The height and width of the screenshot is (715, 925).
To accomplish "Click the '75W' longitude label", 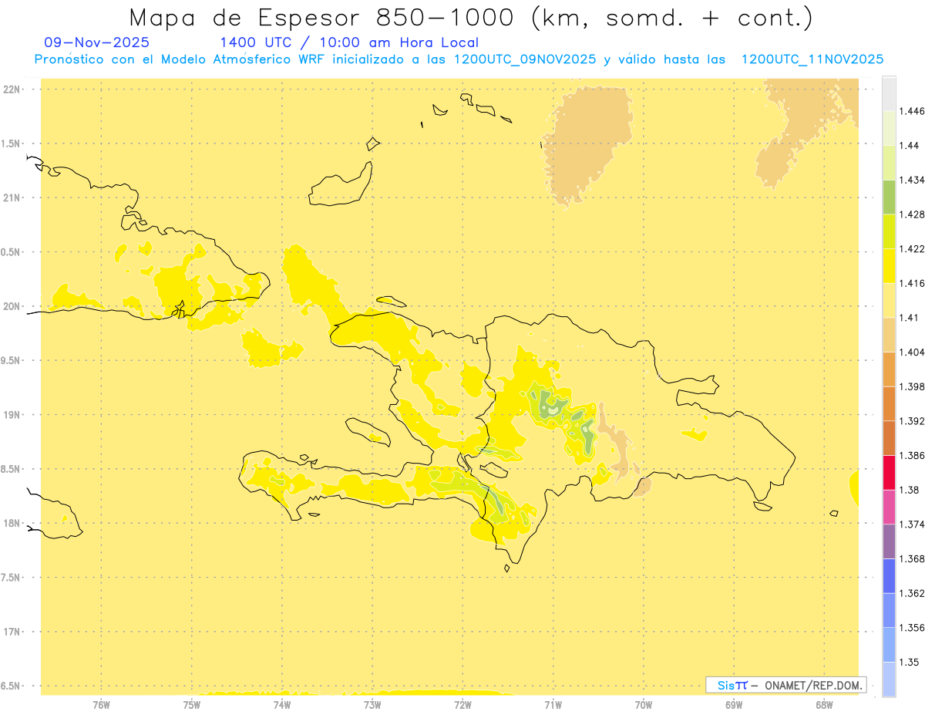I will tap(191, 705).
